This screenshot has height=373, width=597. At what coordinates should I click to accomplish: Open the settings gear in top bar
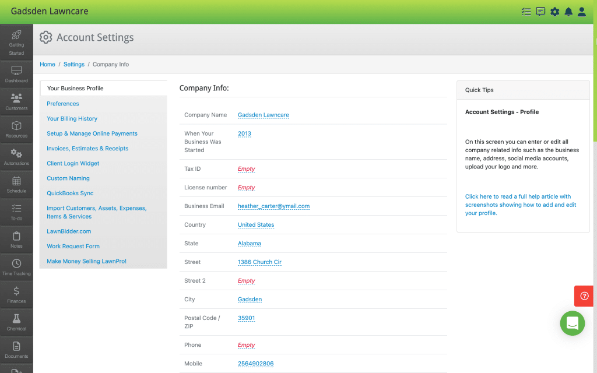554,11
